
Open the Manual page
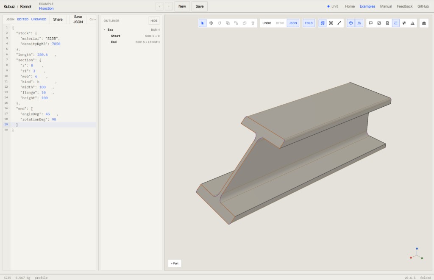[x=386, y=6]
